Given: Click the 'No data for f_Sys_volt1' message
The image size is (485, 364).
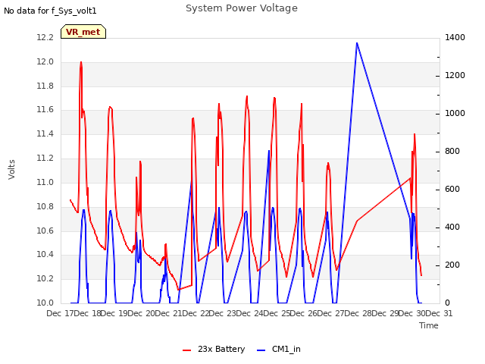Looking at the screenshot, I should click(x=50, y=11).
